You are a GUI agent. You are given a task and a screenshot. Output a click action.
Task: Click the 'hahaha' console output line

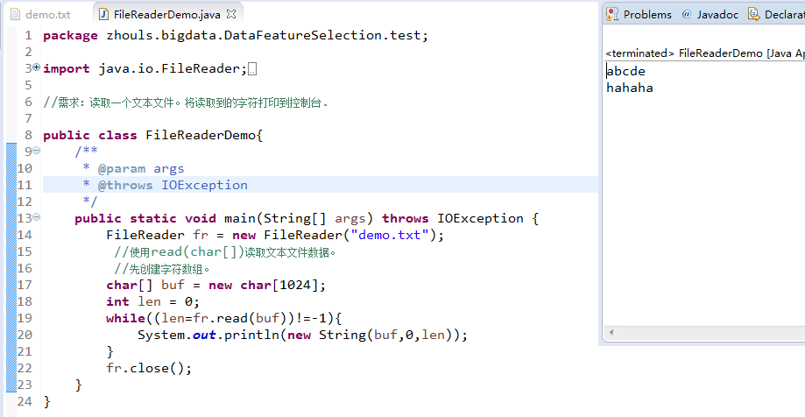pos(630,88)
